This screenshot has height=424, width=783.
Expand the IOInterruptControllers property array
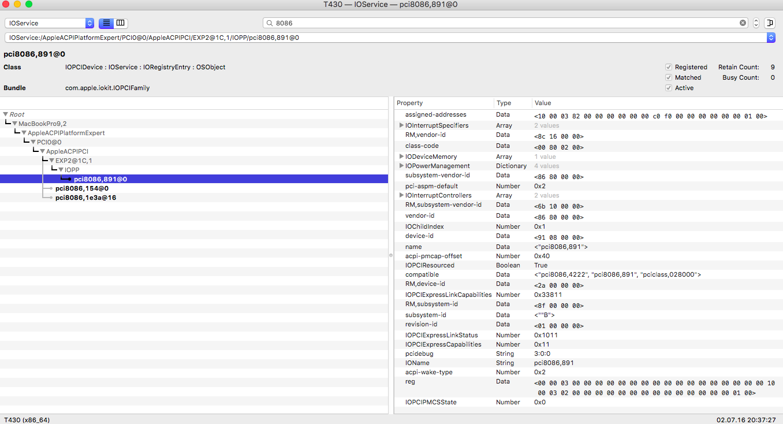tap(401, 195)
